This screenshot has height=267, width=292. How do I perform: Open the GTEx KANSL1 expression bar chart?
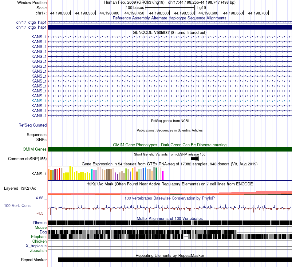[106, 173]
